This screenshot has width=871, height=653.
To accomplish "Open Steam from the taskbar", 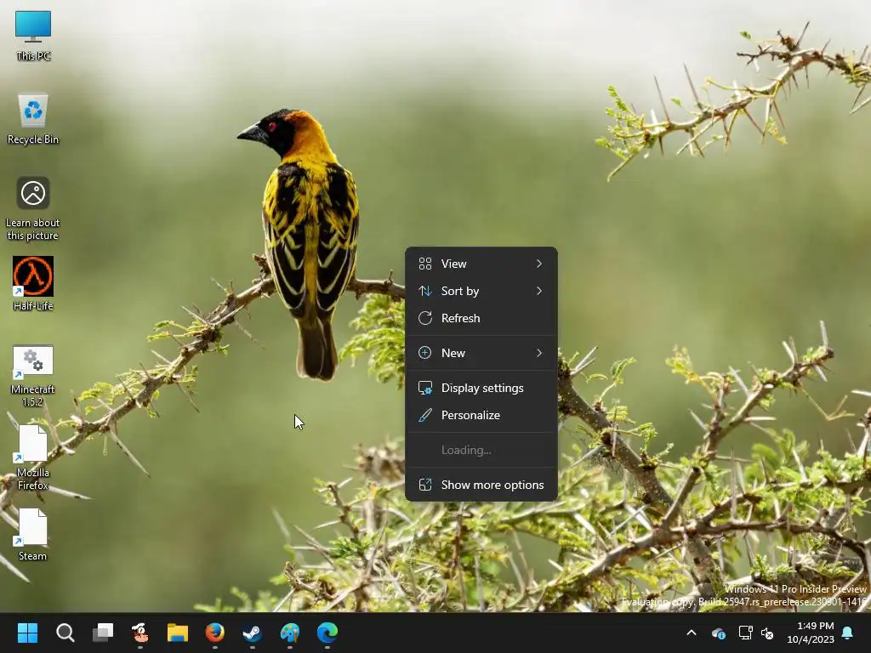I will [x=252, y=633].
